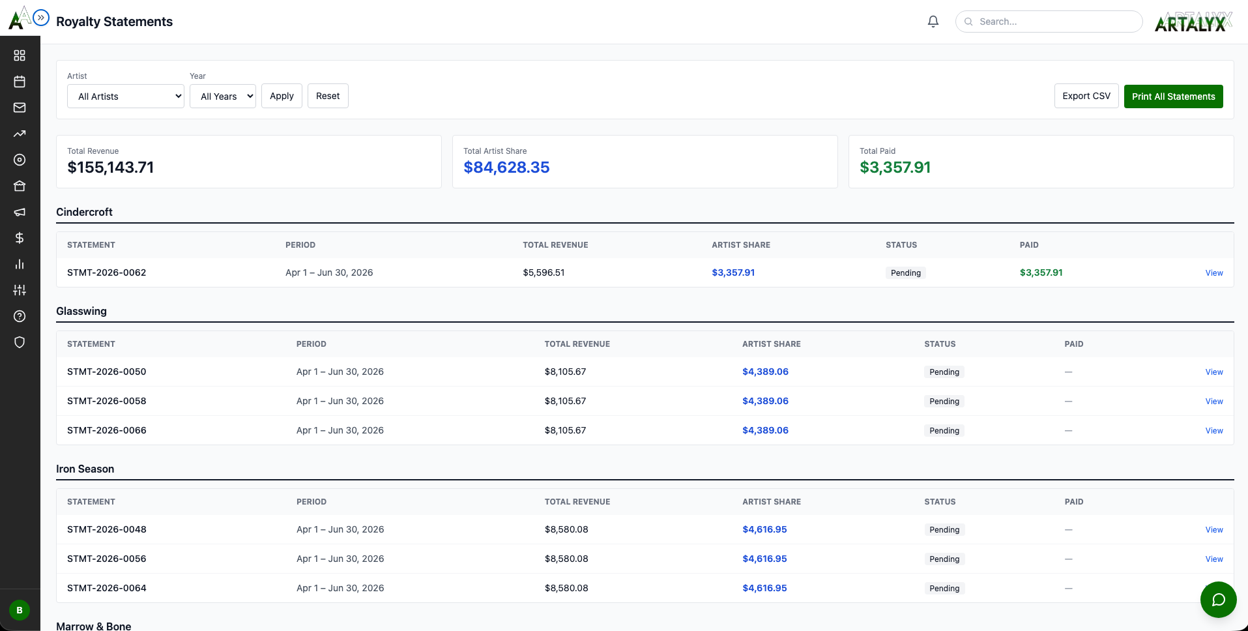Image resolution: width=1248 pixels, height=631 pixels.
Task: Open the mail envelope icon in sidebar
Action: click(x=20, y=108)
